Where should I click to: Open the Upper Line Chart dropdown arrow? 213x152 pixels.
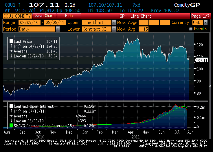(114, 22)
